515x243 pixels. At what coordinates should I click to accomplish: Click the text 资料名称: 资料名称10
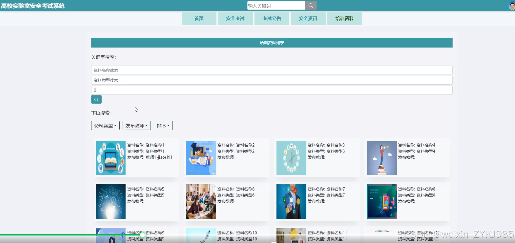(237, 233)
